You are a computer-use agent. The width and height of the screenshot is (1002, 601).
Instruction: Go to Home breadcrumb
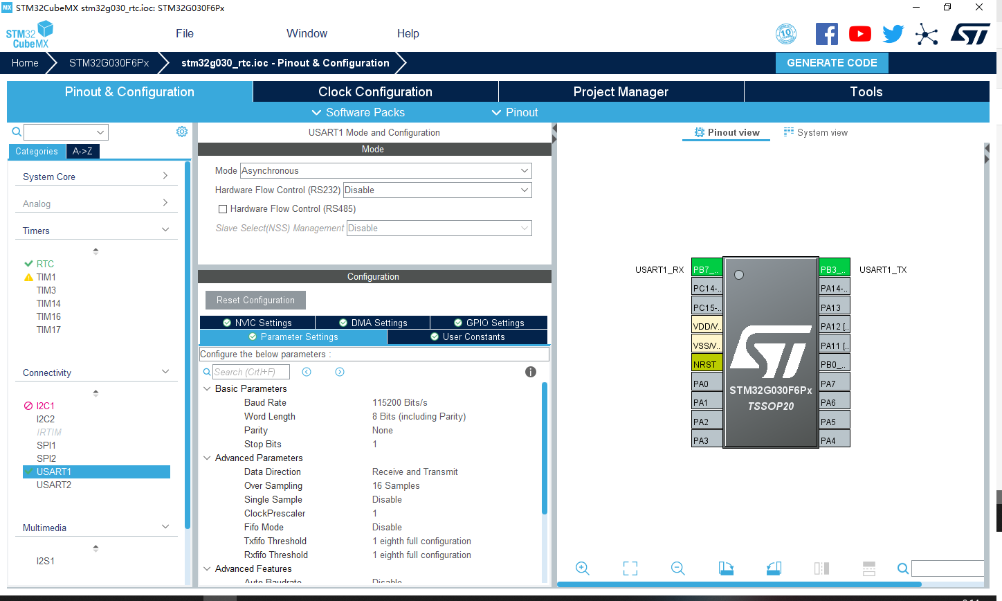click(x=25, y=62)
